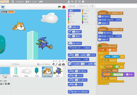
Task: Click the duplicate stamp icon in top toolbar
Action: coord(69,2)
